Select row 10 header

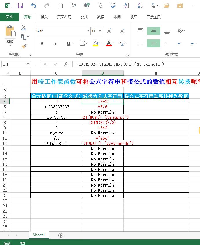(x=5, y=133)
